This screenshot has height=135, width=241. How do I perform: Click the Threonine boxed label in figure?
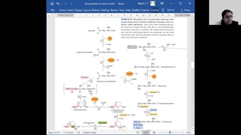(x=132, y=47)
